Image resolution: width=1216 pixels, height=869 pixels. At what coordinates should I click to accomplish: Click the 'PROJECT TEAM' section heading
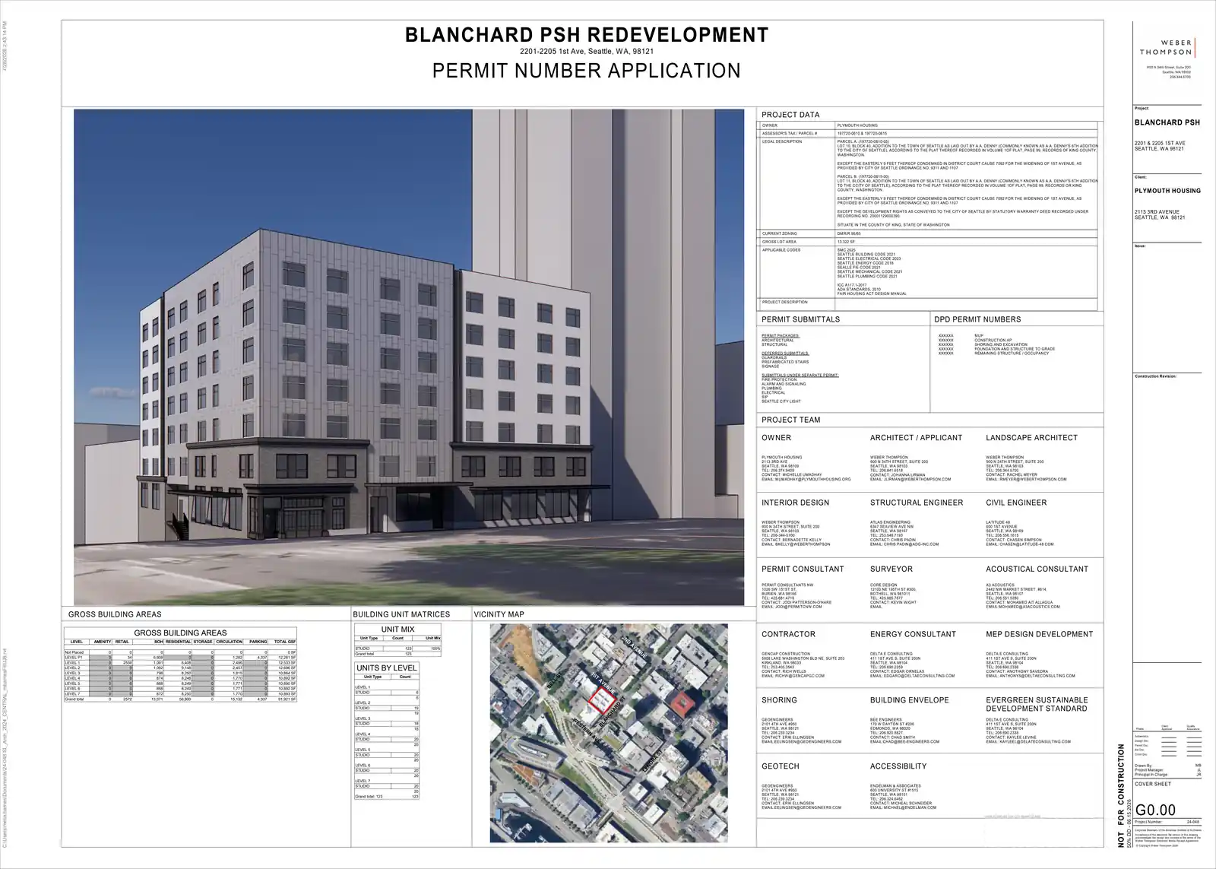tap(791, 420)
